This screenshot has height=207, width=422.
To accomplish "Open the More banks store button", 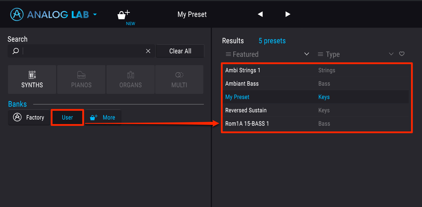I will 103,117.
